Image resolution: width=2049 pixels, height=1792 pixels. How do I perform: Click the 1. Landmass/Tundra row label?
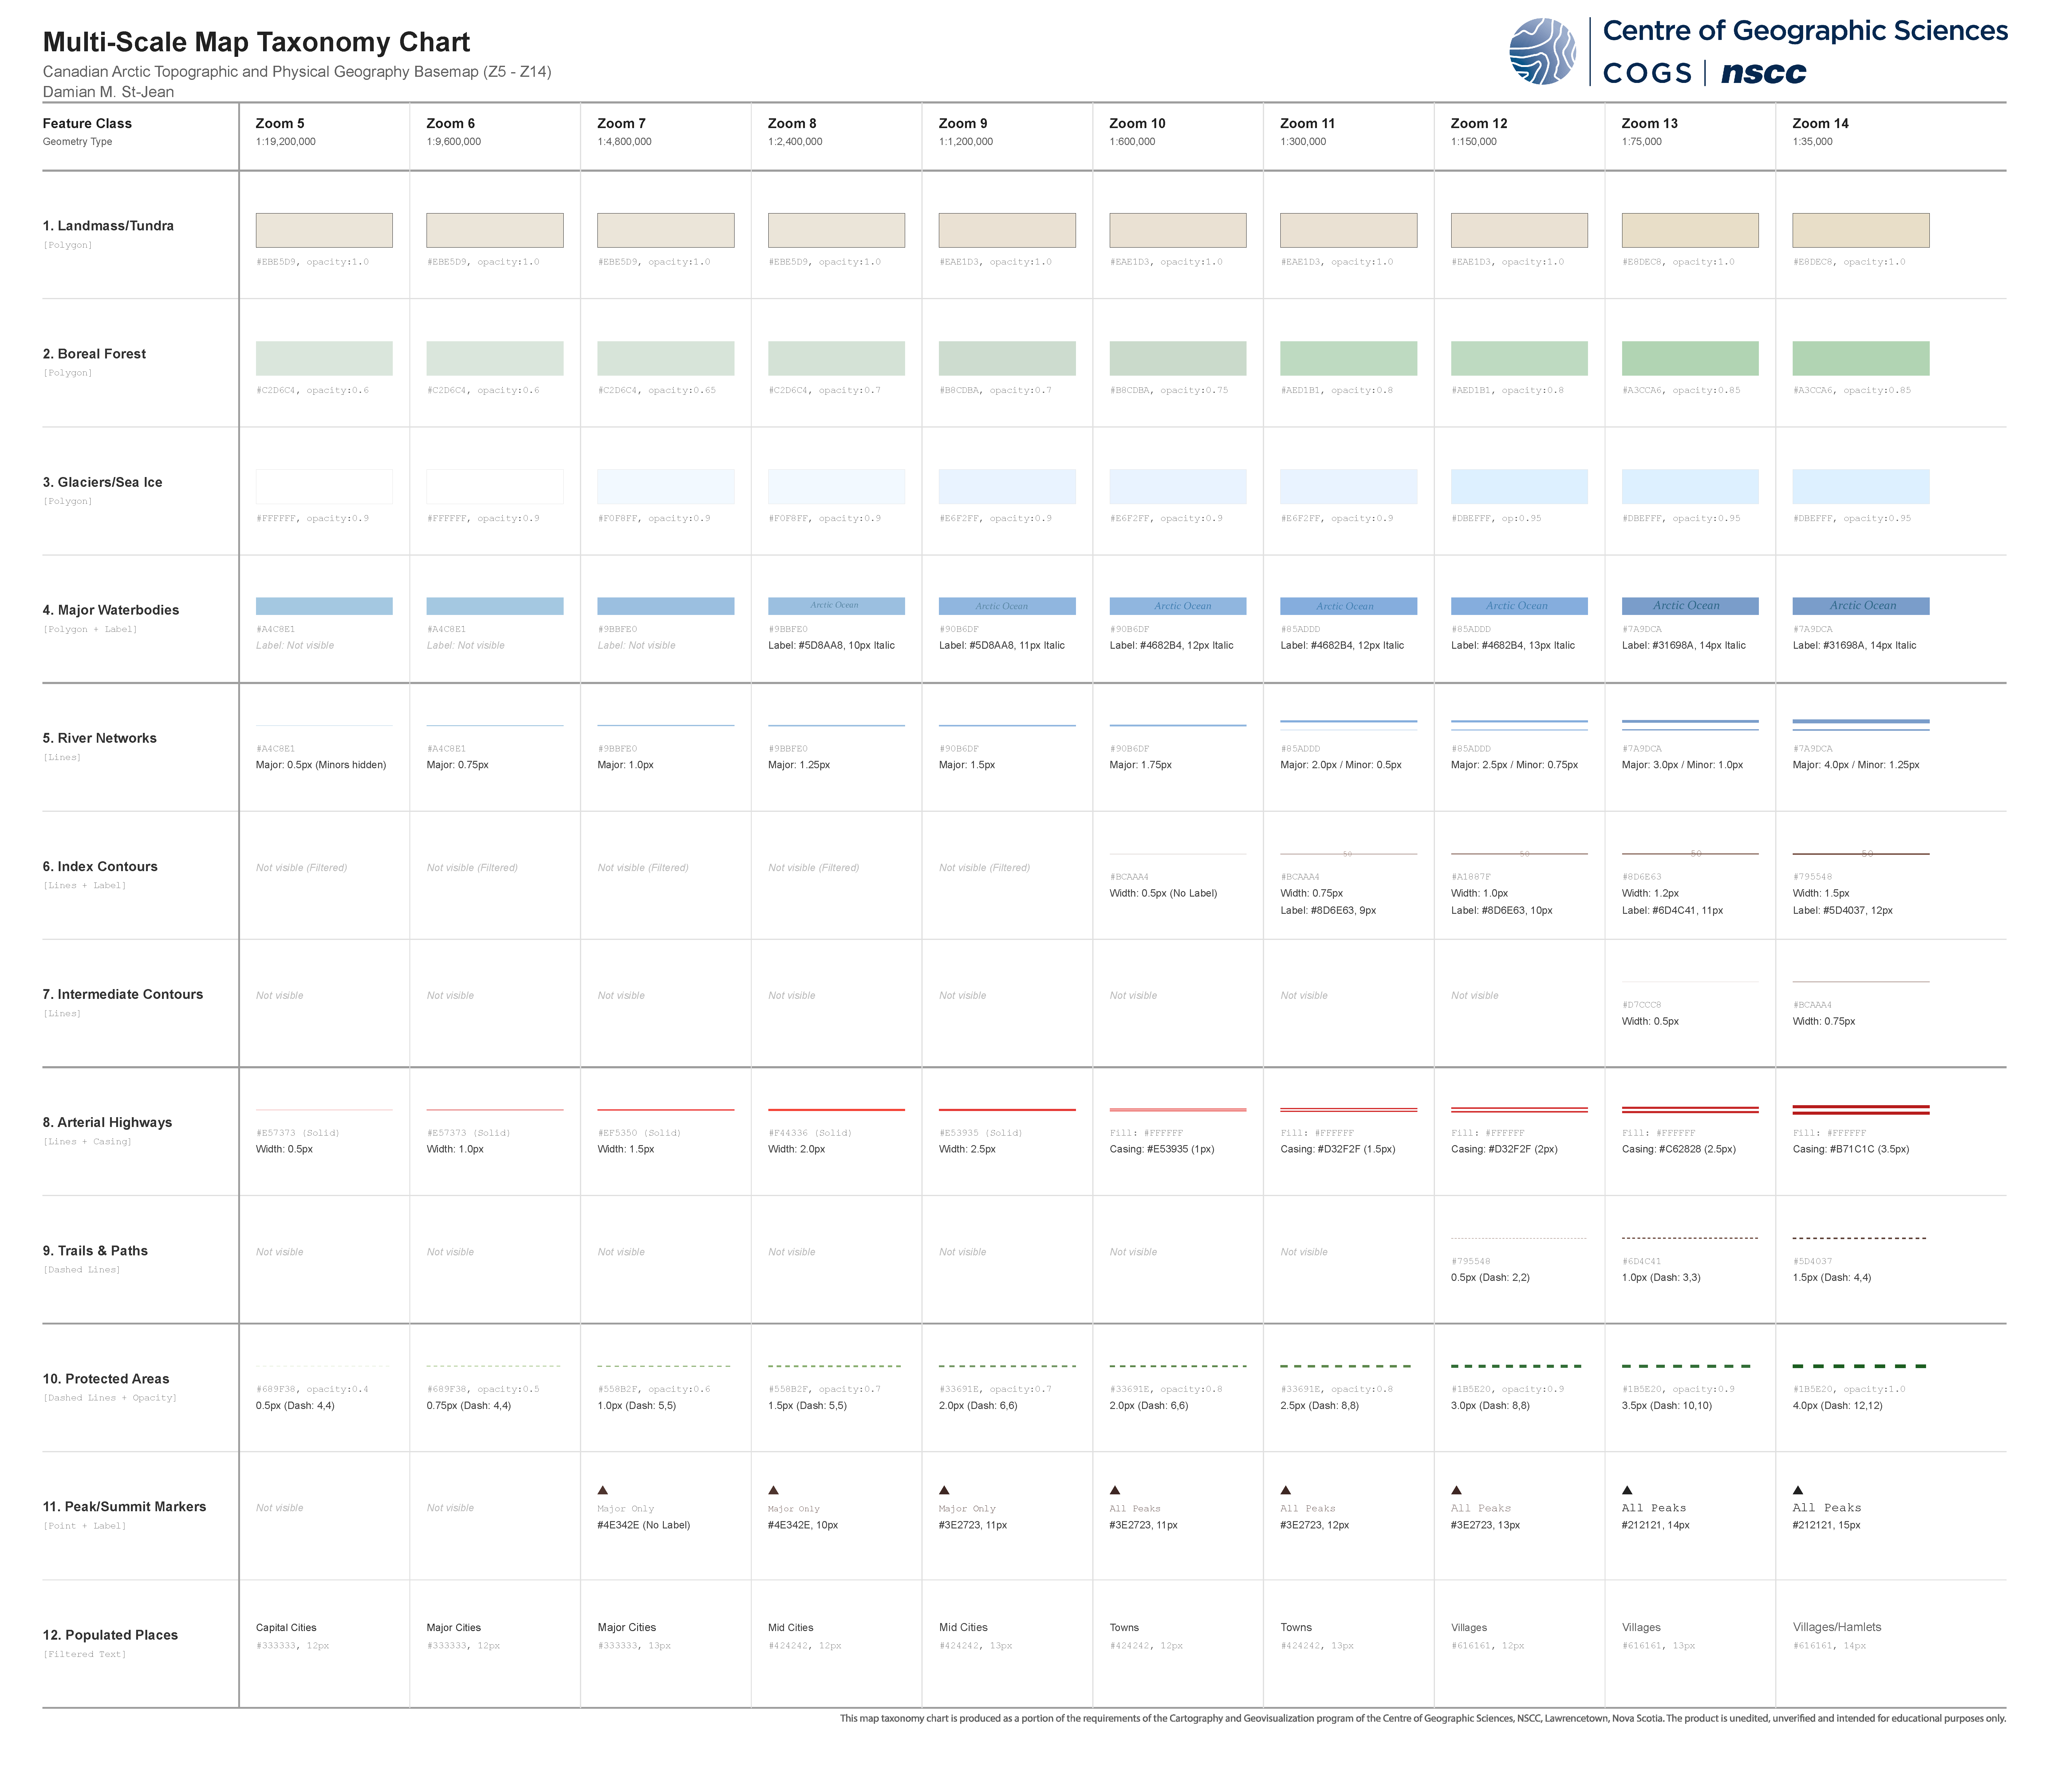(x=108, y=226)
